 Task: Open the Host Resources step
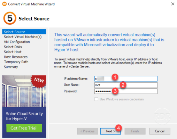tap(16, 57)
